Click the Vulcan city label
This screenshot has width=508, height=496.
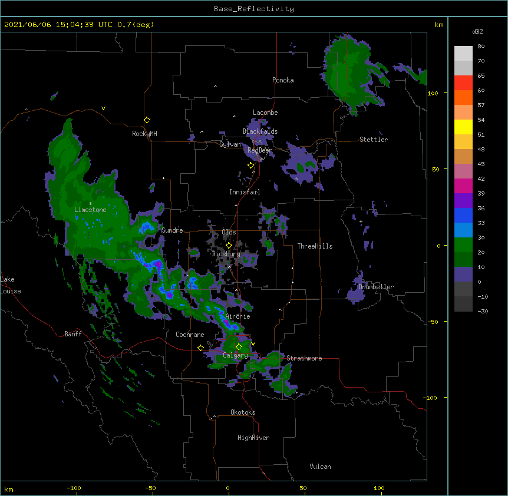coord(320,467)
